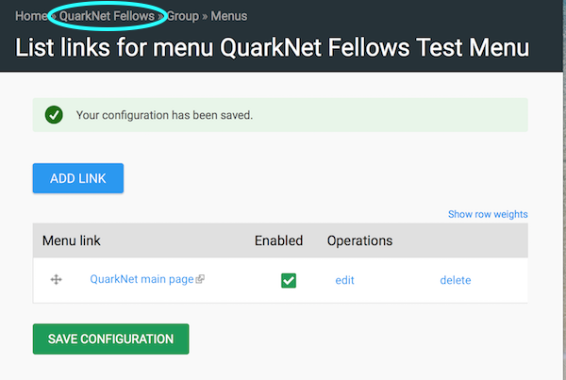Open the Menus breadcrumb link
566x380 pixels.
click(x=229, y=16)
